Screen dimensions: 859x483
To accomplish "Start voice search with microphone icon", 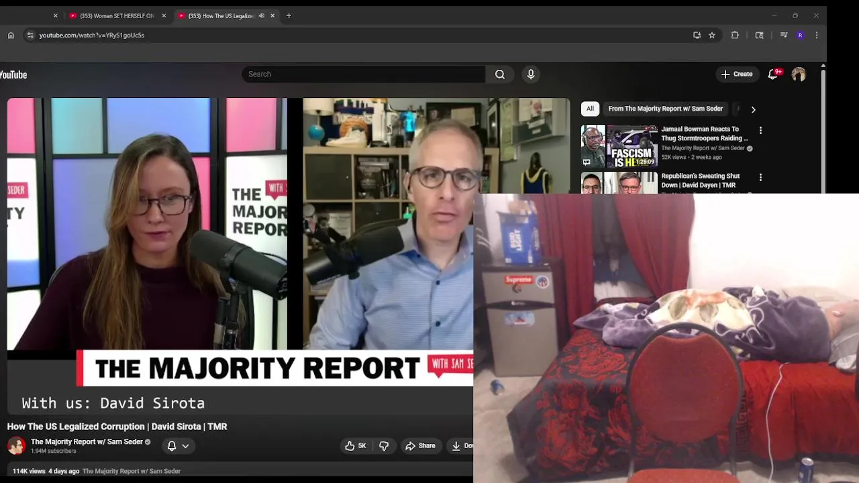I will [531, 74].
